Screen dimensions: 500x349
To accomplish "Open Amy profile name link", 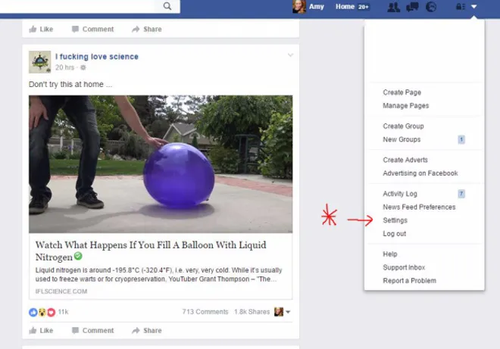I will coord(317,7).
